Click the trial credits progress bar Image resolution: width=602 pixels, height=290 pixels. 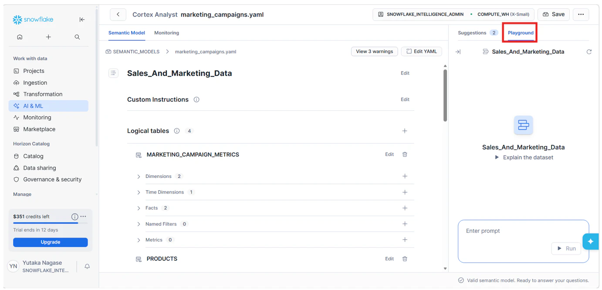[x=51, y=223]
